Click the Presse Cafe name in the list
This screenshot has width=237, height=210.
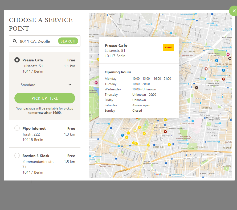pyautogui.click(x=33, y=60)
